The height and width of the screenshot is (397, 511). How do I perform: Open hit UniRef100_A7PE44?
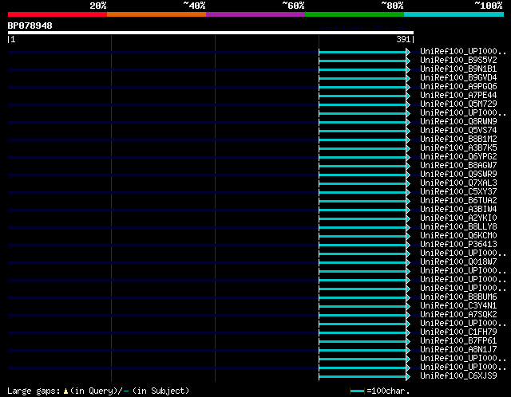[458, 96]
